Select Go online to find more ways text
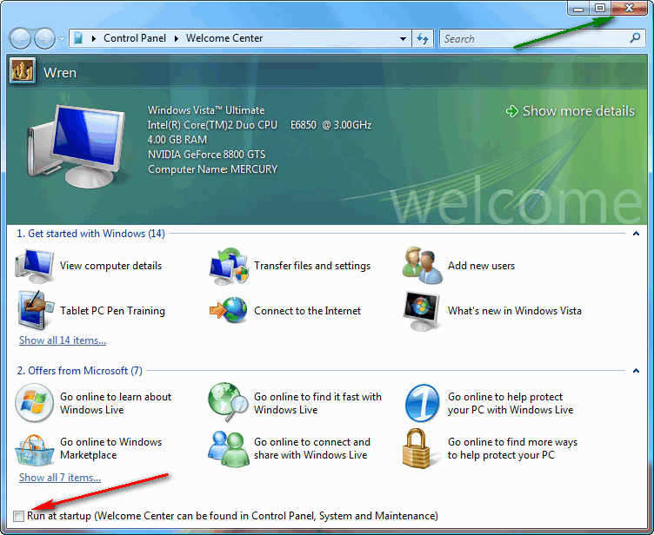This screenshot has height=535, width=654. click(512, 448)
